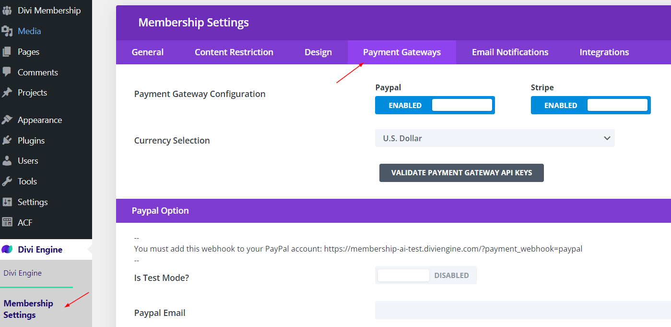The image size is (671, 327).
Task: Click Validate Payment Gateway API Keys
Action: click(461, 173)
